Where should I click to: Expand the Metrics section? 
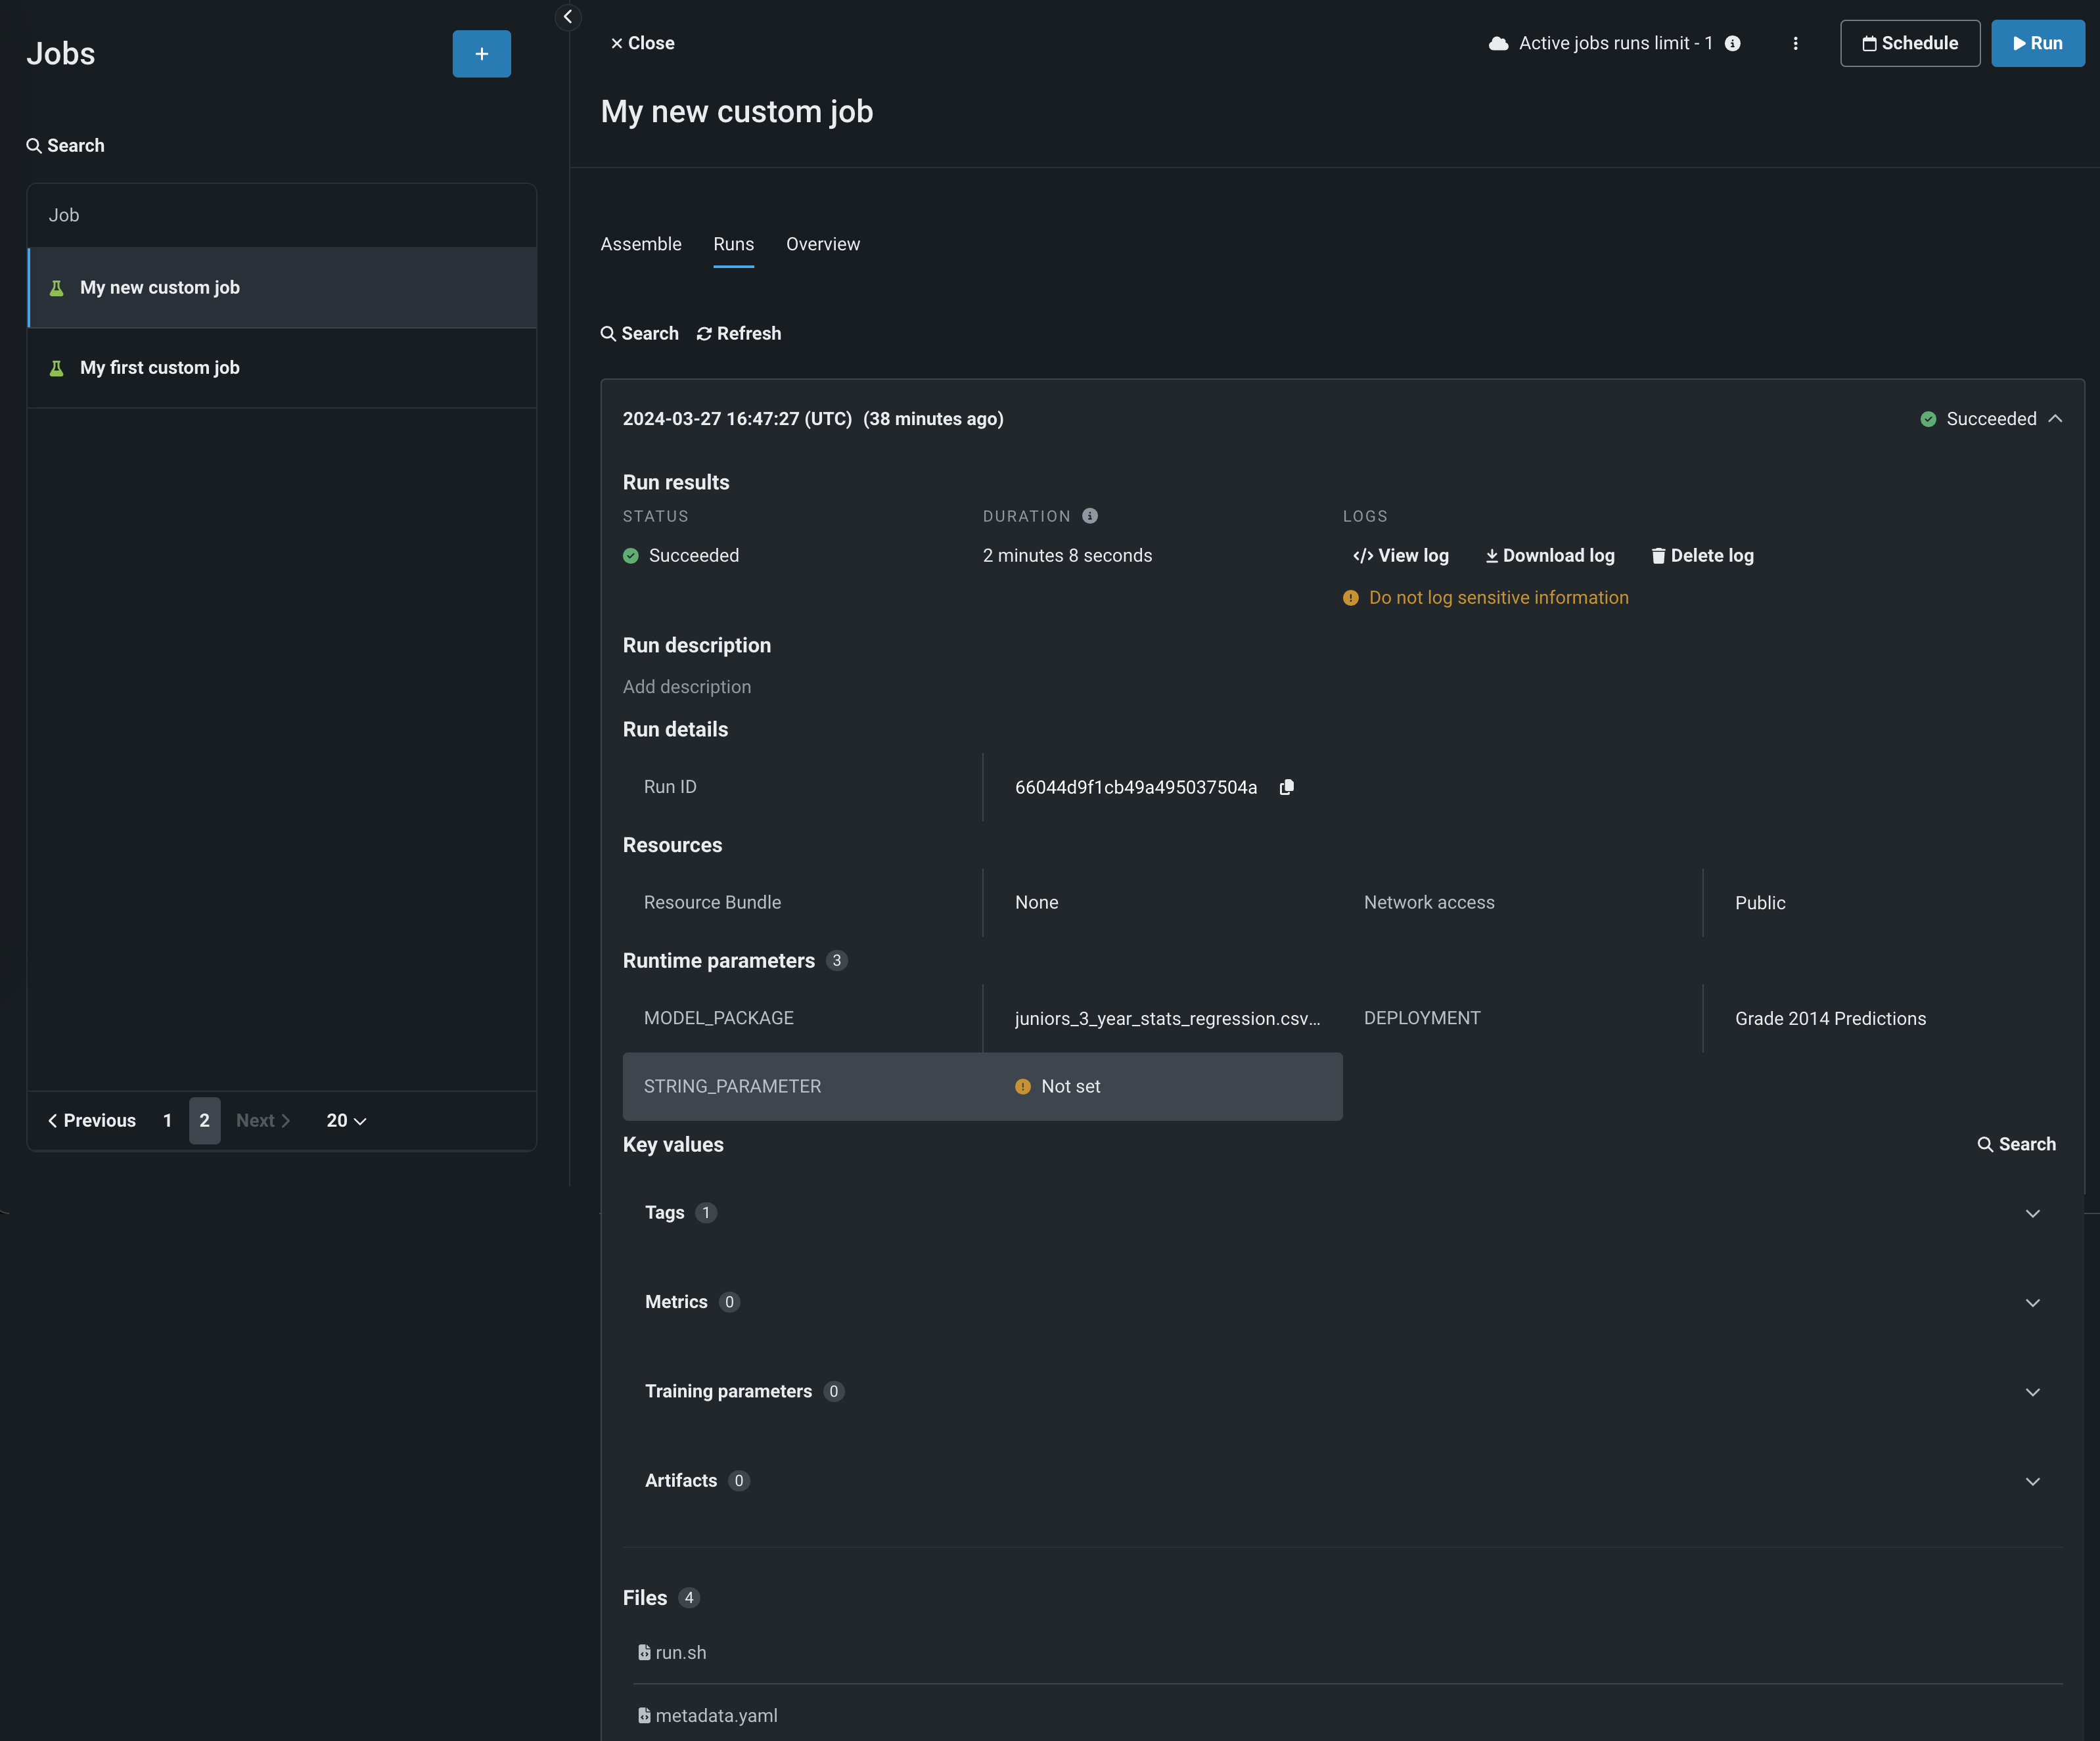tap(2032, 1302)
